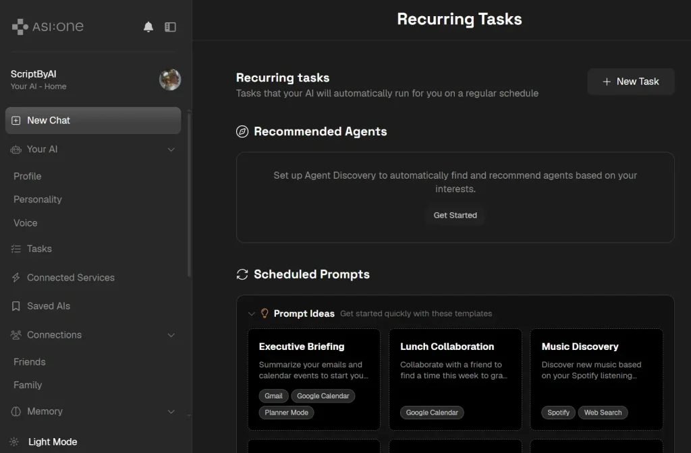The image size is (691, 453).
Task: Select the lightbulb icon next to Prompt Ideas
Action: coord(265,313)
